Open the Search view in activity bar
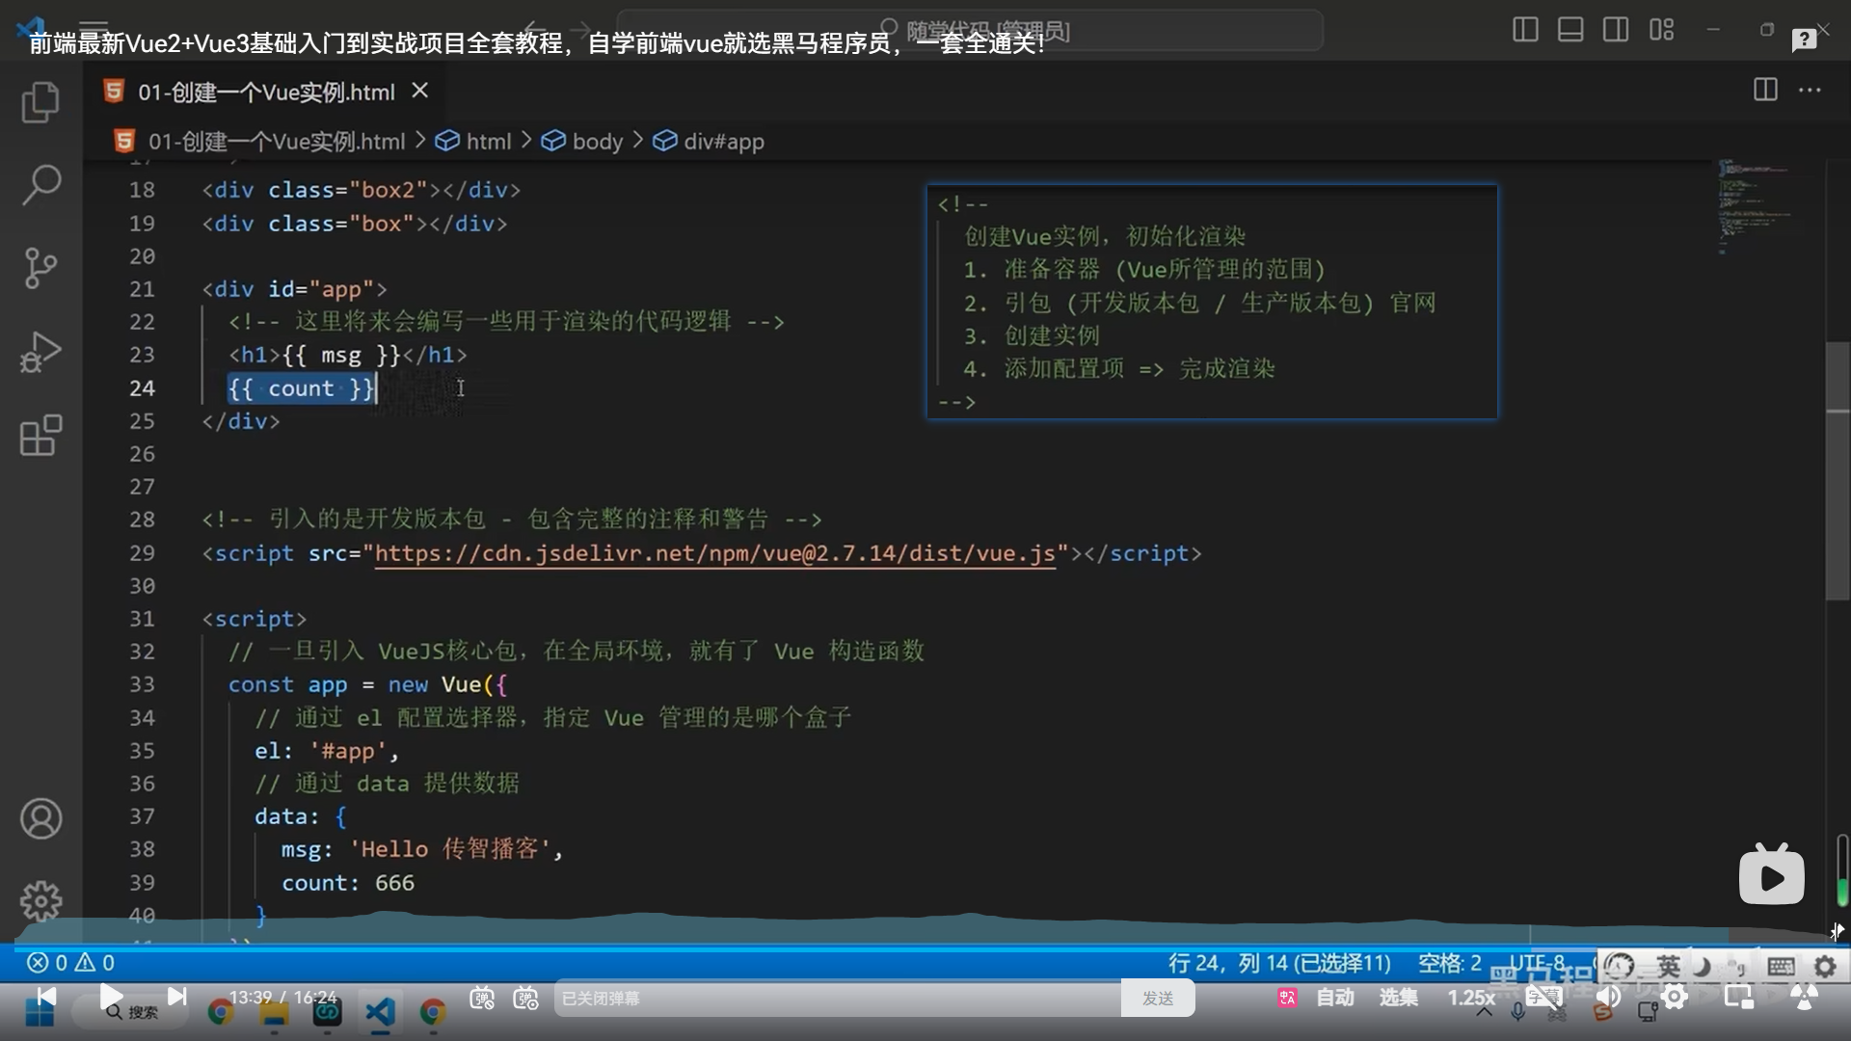The width and height of the screenshot is (1851, 1041). click(x=40, y=184)
